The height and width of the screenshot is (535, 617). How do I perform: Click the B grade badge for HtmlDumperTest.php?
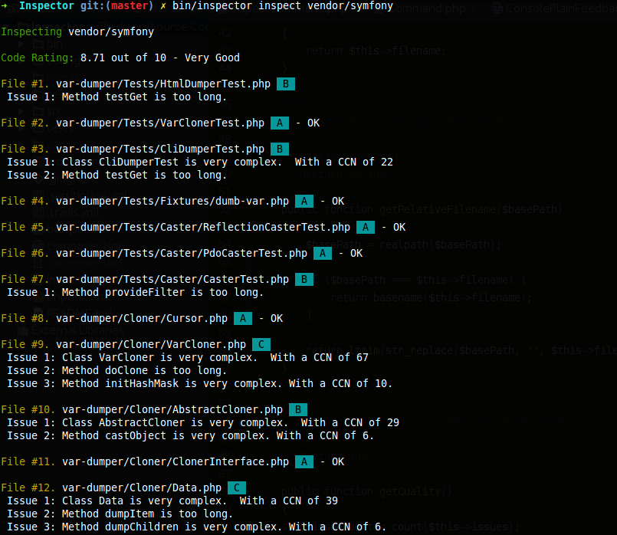[x=286, y=84]
